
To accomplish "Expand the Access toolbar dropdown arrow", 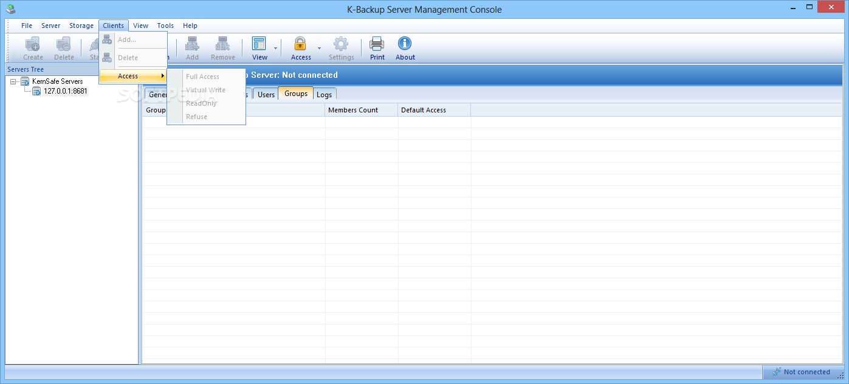I will coord(319,48).
